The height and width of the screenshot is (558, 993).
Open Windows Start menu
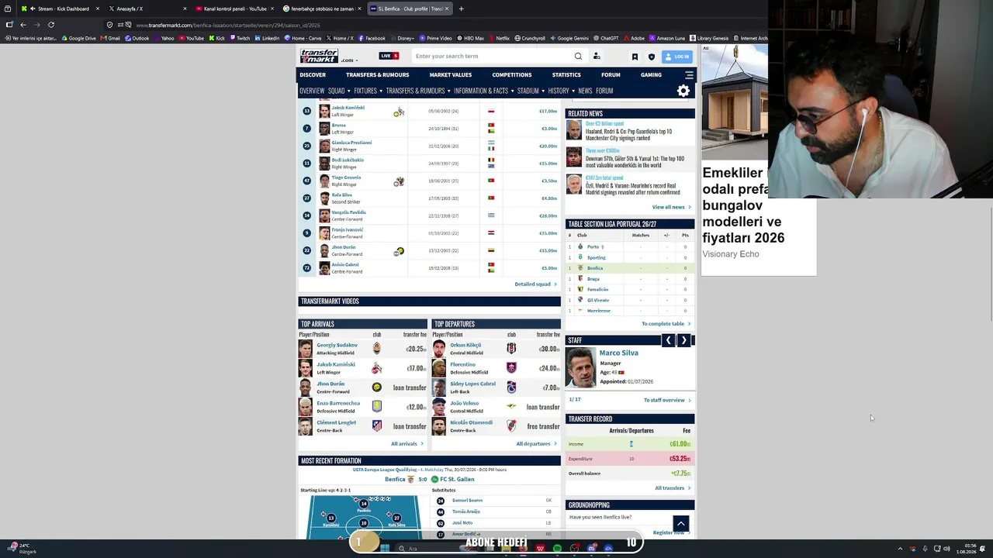(x=385, y=549)
